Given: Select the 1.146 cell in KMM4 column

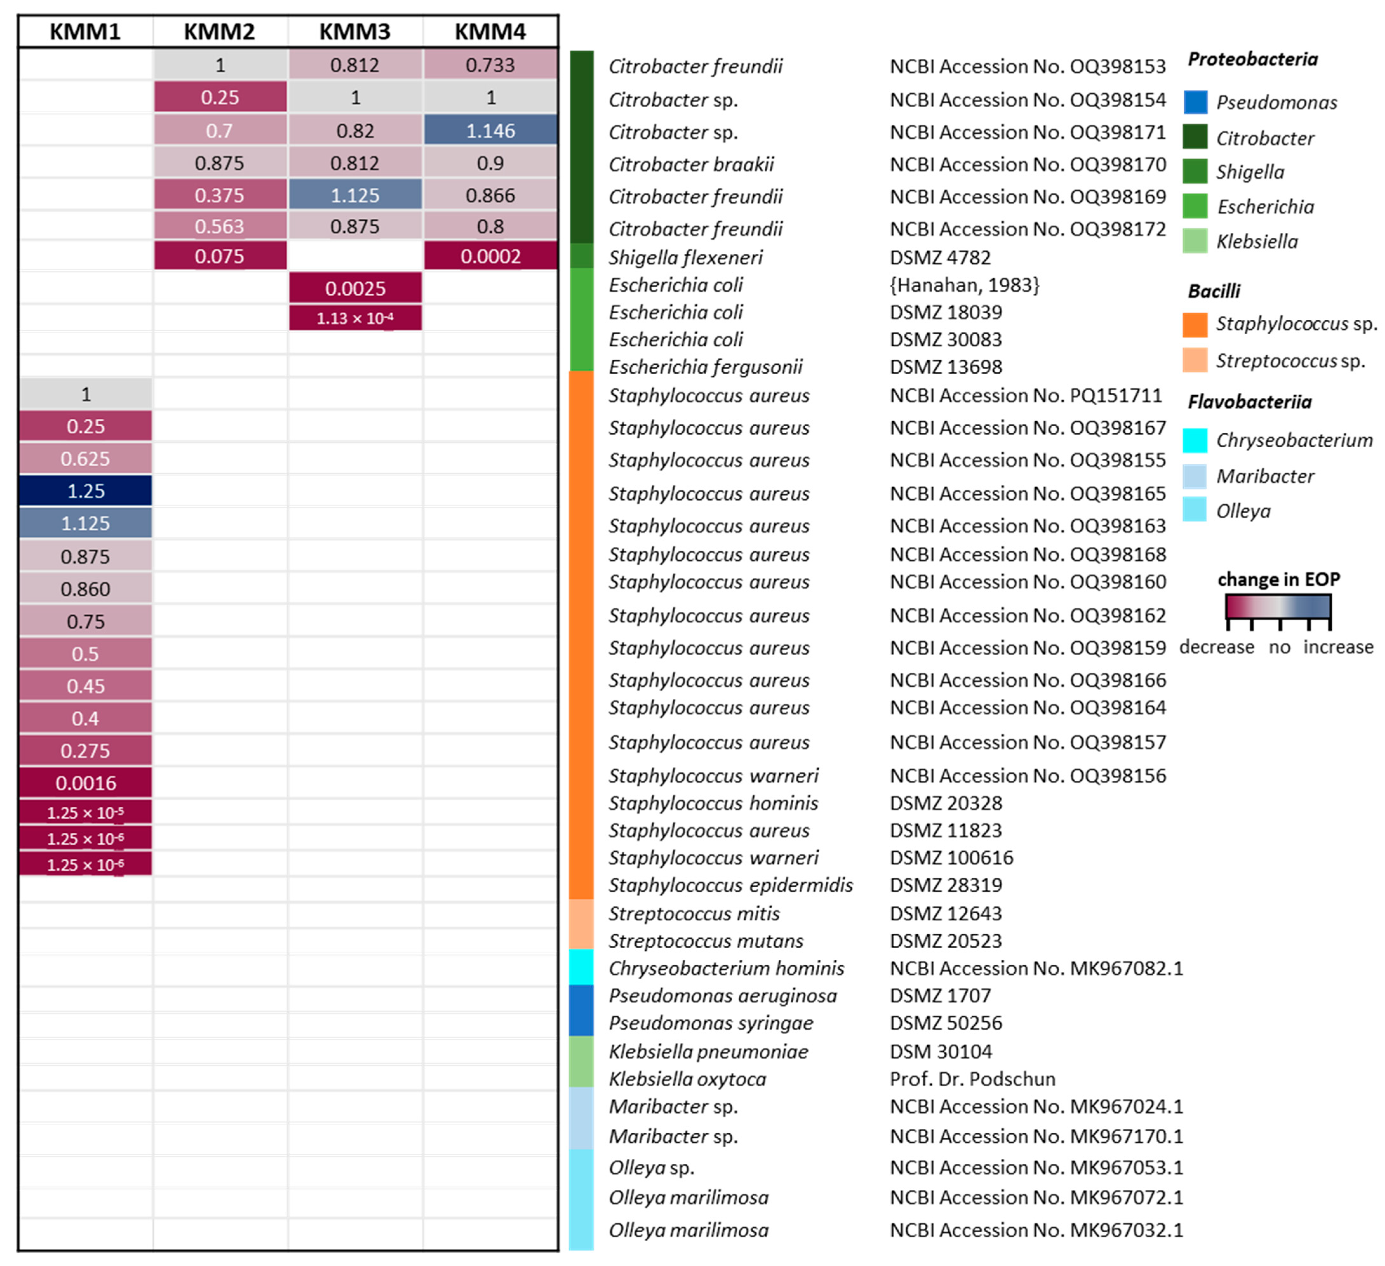Looking at the screenshot, I should click(x=490, y=130).
